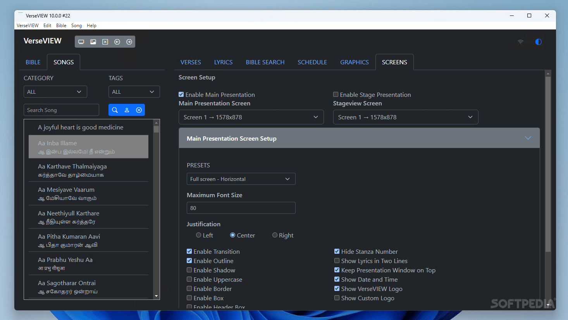Click the picture background icon in the toolbar
The height and width of the screenshot is (320, 568).
tap(93, 42)
